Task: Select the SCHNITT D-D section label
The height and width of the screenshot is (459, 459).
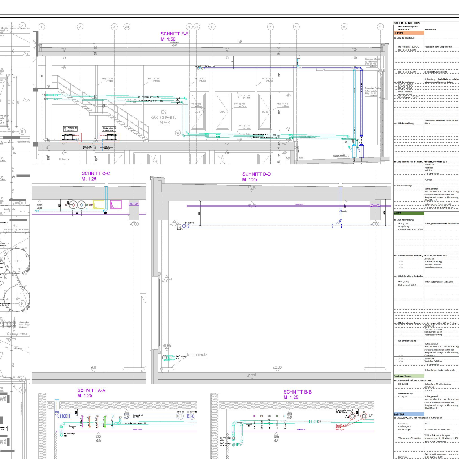Action: tap(256, 174)
